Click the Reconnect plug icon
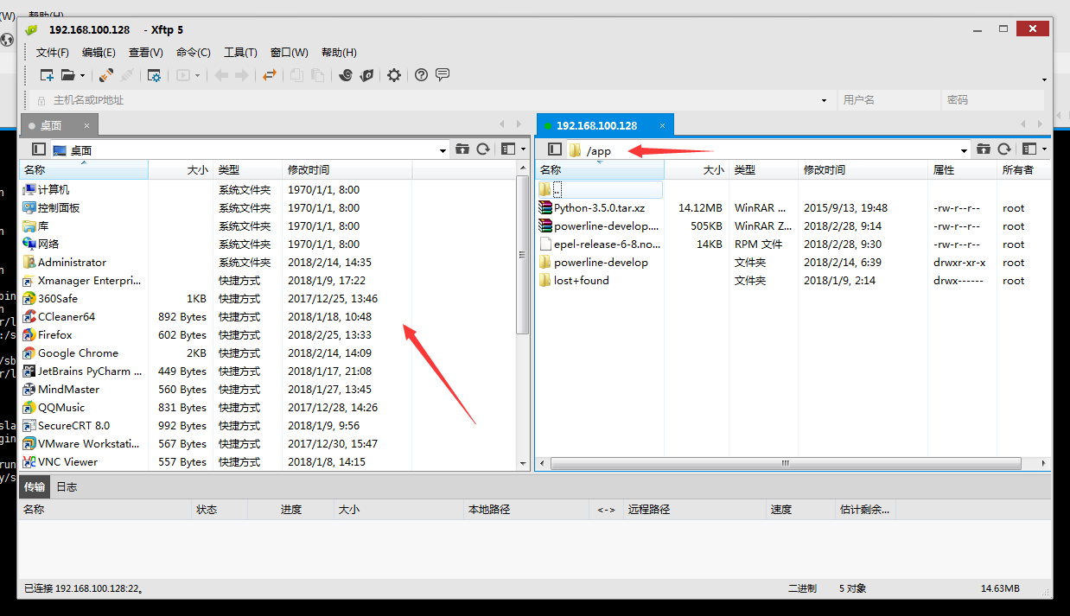 (105, 75)
